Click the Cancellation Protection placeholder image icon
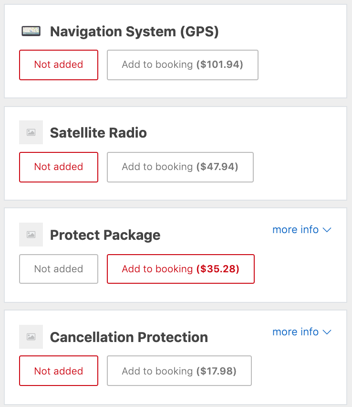352x407 pixels. (31, 337)
